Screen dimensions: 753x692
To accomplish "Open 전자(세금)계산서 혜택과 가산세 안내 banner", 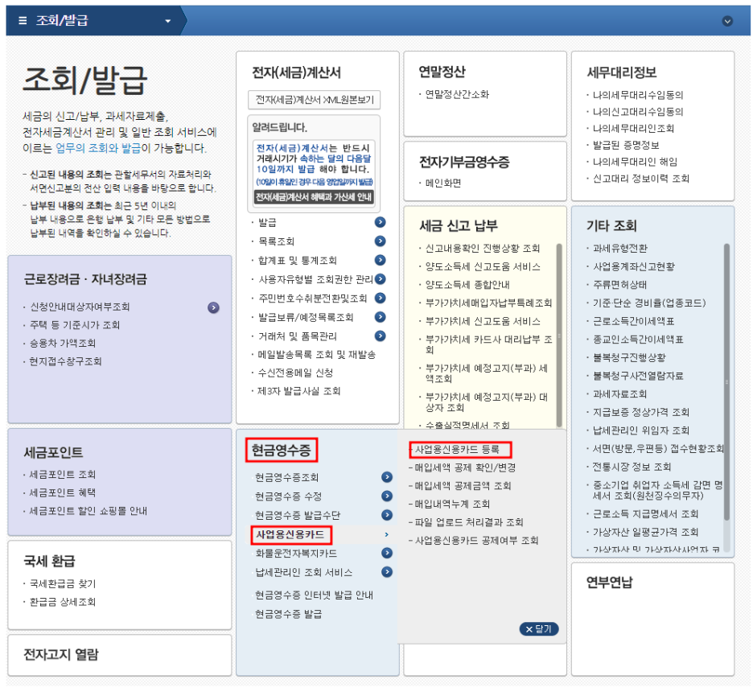I will [314, 197].
